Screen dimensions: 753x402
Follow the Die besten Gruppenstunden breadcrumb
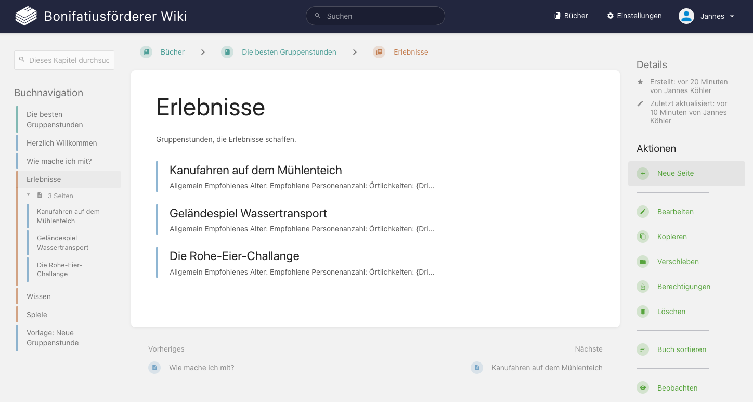[289, 52]
